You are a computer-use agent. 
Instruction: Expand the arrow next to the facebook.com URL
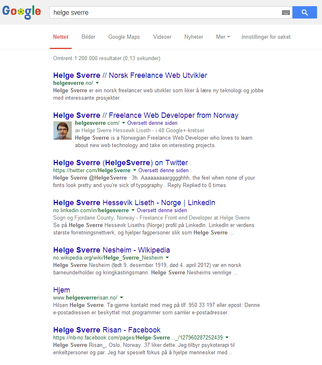coord(227,337)
